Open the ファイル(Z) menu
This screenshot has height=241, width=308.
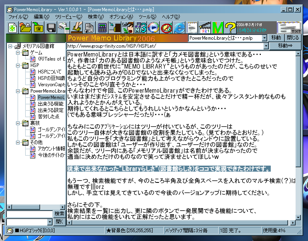pyautogui.click(x=18, y=17)
